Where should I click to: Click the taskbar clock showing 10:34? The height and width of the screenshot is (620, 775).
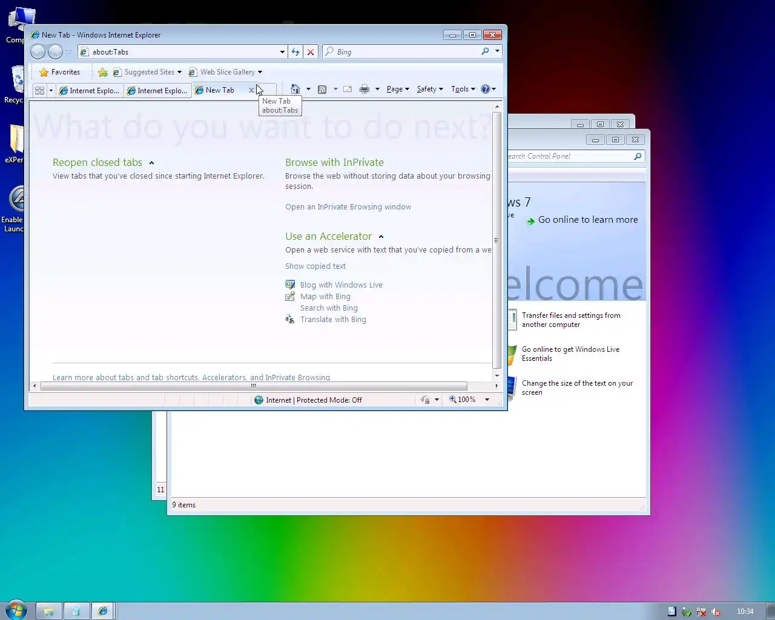click(x=745, y=612)
